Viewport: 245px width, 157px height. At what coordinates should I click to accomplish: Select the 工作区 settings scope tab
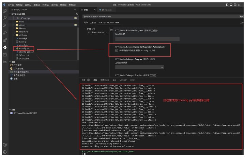point(93,22)
